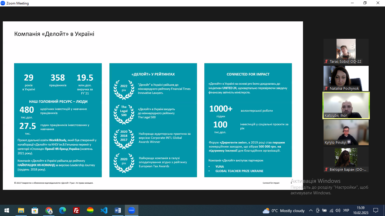Click НАШ ГОЛОВНИЙ РЕСУРС – ЛЮДИ heading
385x216 pixels.
(58, 102)
